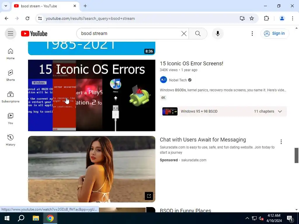Click the Windows 95 + 98 BSOD chapter text

pyautogui.click(x=199, y=111)
